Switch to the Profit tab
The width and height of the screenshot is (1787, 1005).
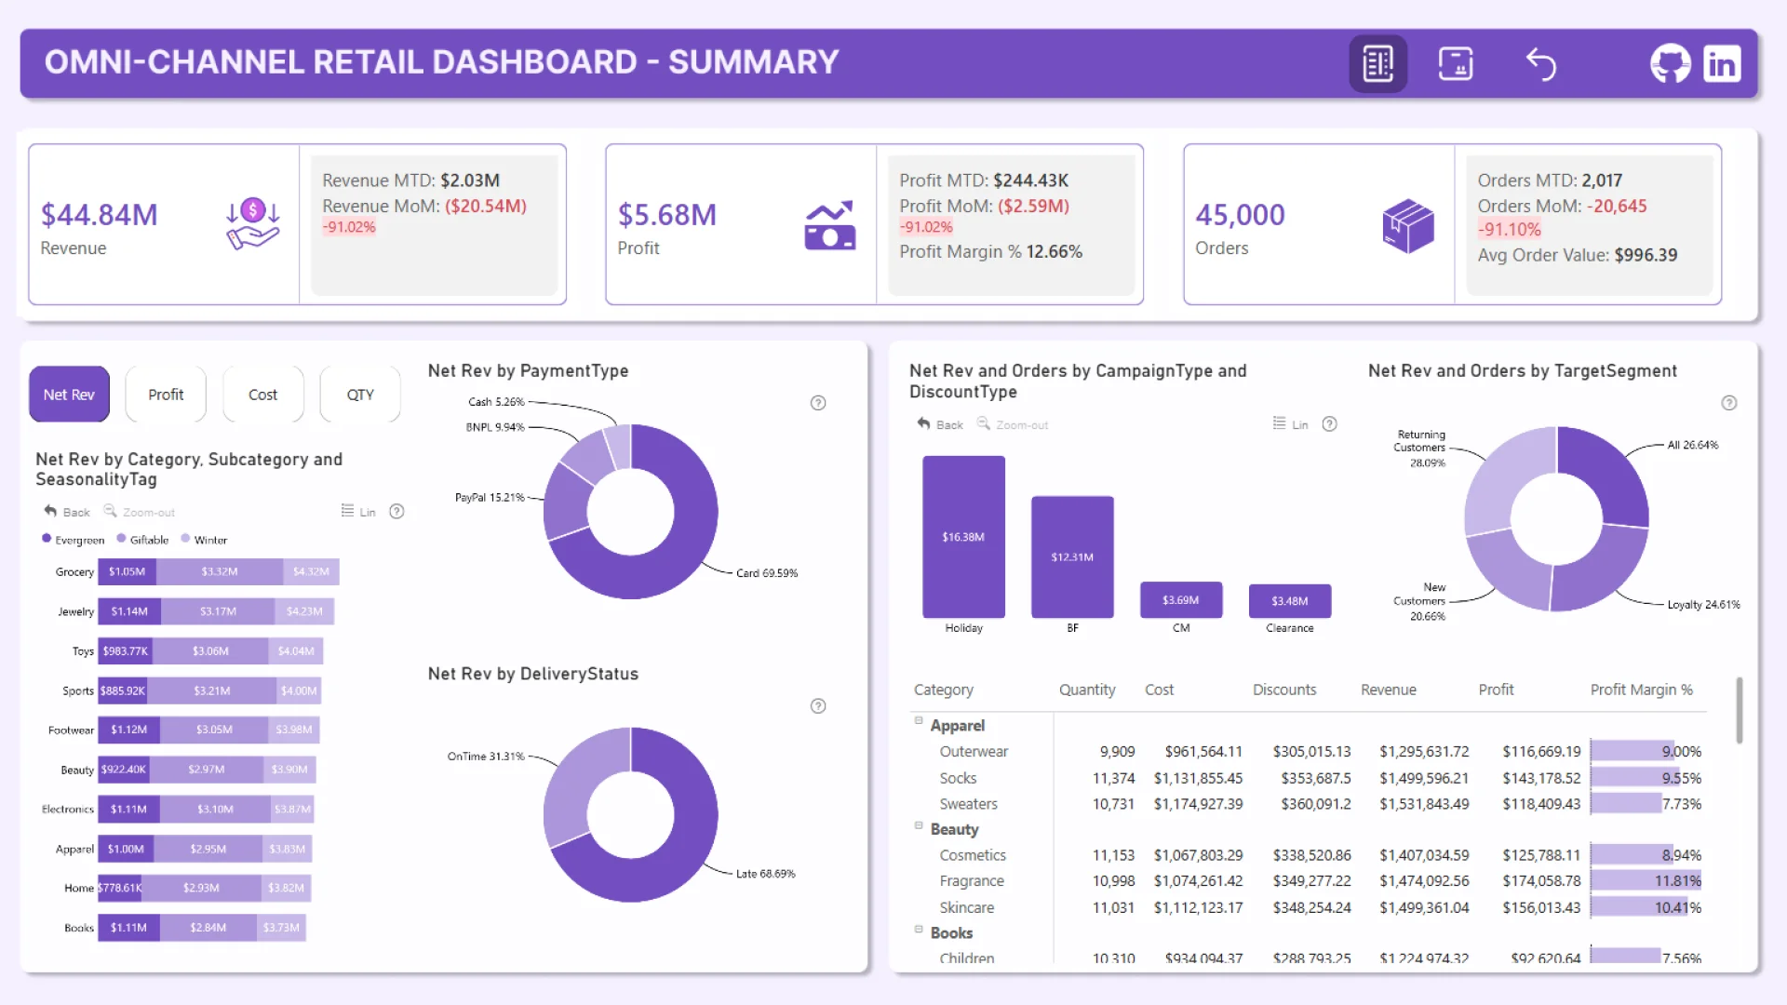click(x=166, y=395)
